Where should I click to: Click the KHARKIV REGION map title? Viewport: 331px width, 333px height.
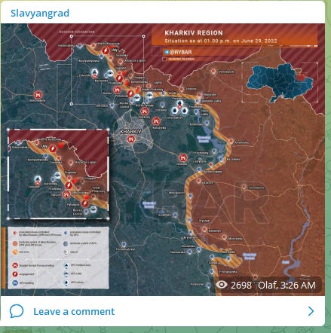pyautogui.click(x=194, y=33)
